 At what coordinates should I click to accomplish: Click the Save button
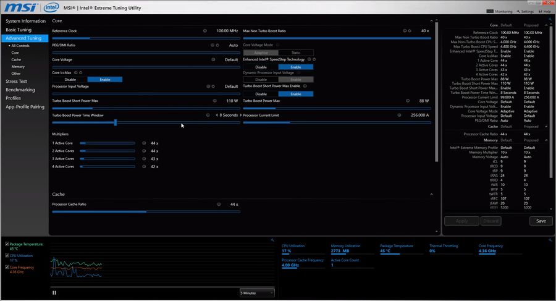(x=541, y=221)
